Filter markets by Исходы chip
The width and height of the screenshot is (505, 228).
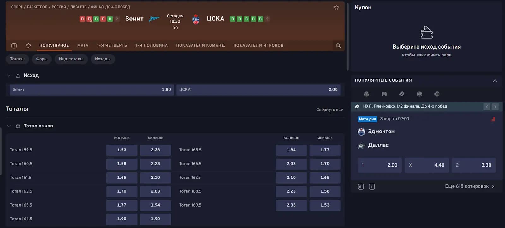point(103,59)
